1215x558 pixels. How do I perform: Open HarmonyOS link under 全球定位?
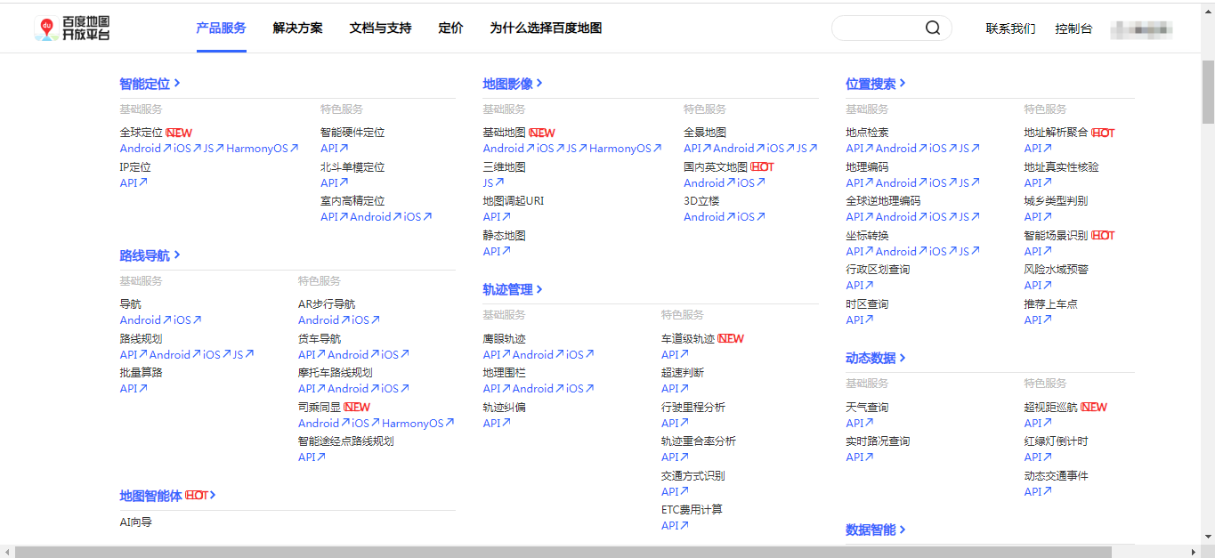pyautogui.click(x=262, y=149)
